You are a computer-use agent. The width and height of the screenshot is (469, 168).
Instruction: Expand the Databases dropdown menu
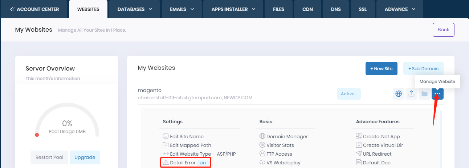pos(135,9)
